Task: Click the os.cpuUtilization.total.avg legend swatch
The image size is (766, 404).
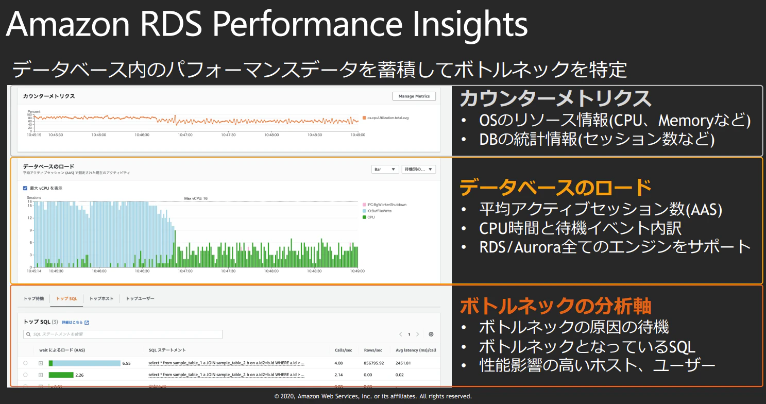Action: [364, 118]
